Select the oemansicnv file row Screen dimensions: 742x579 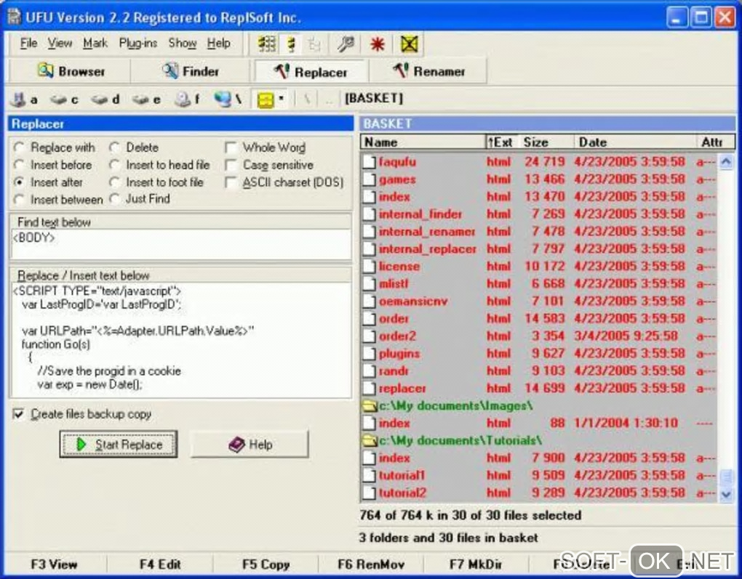[x=539, y=301]
